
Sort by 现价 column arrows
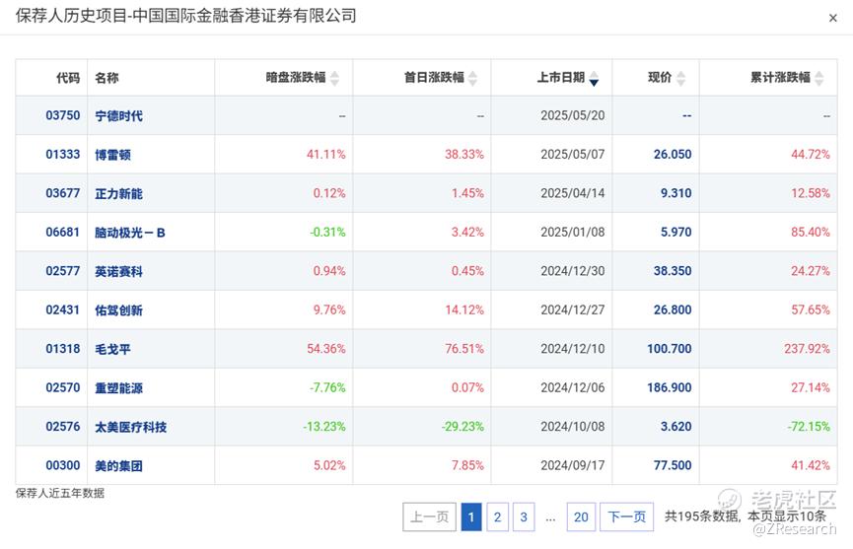tap(680, 78)
